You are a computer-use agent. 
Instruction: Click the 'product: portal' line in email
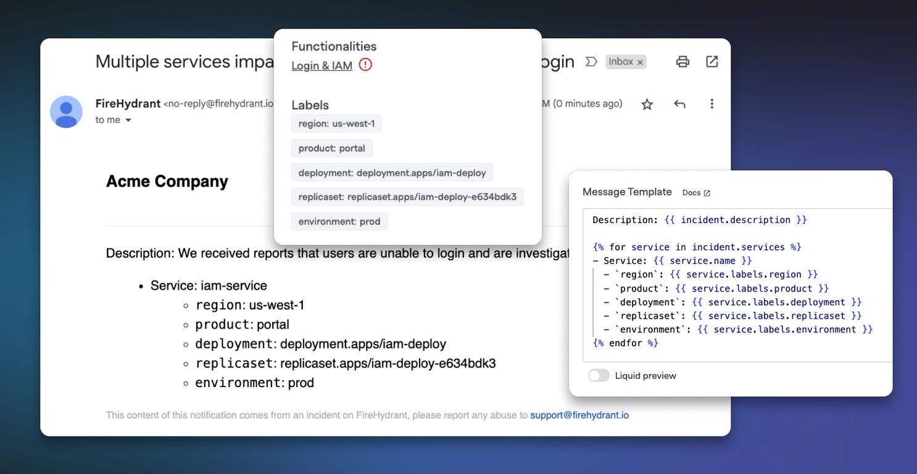click(x=242, y=324)
